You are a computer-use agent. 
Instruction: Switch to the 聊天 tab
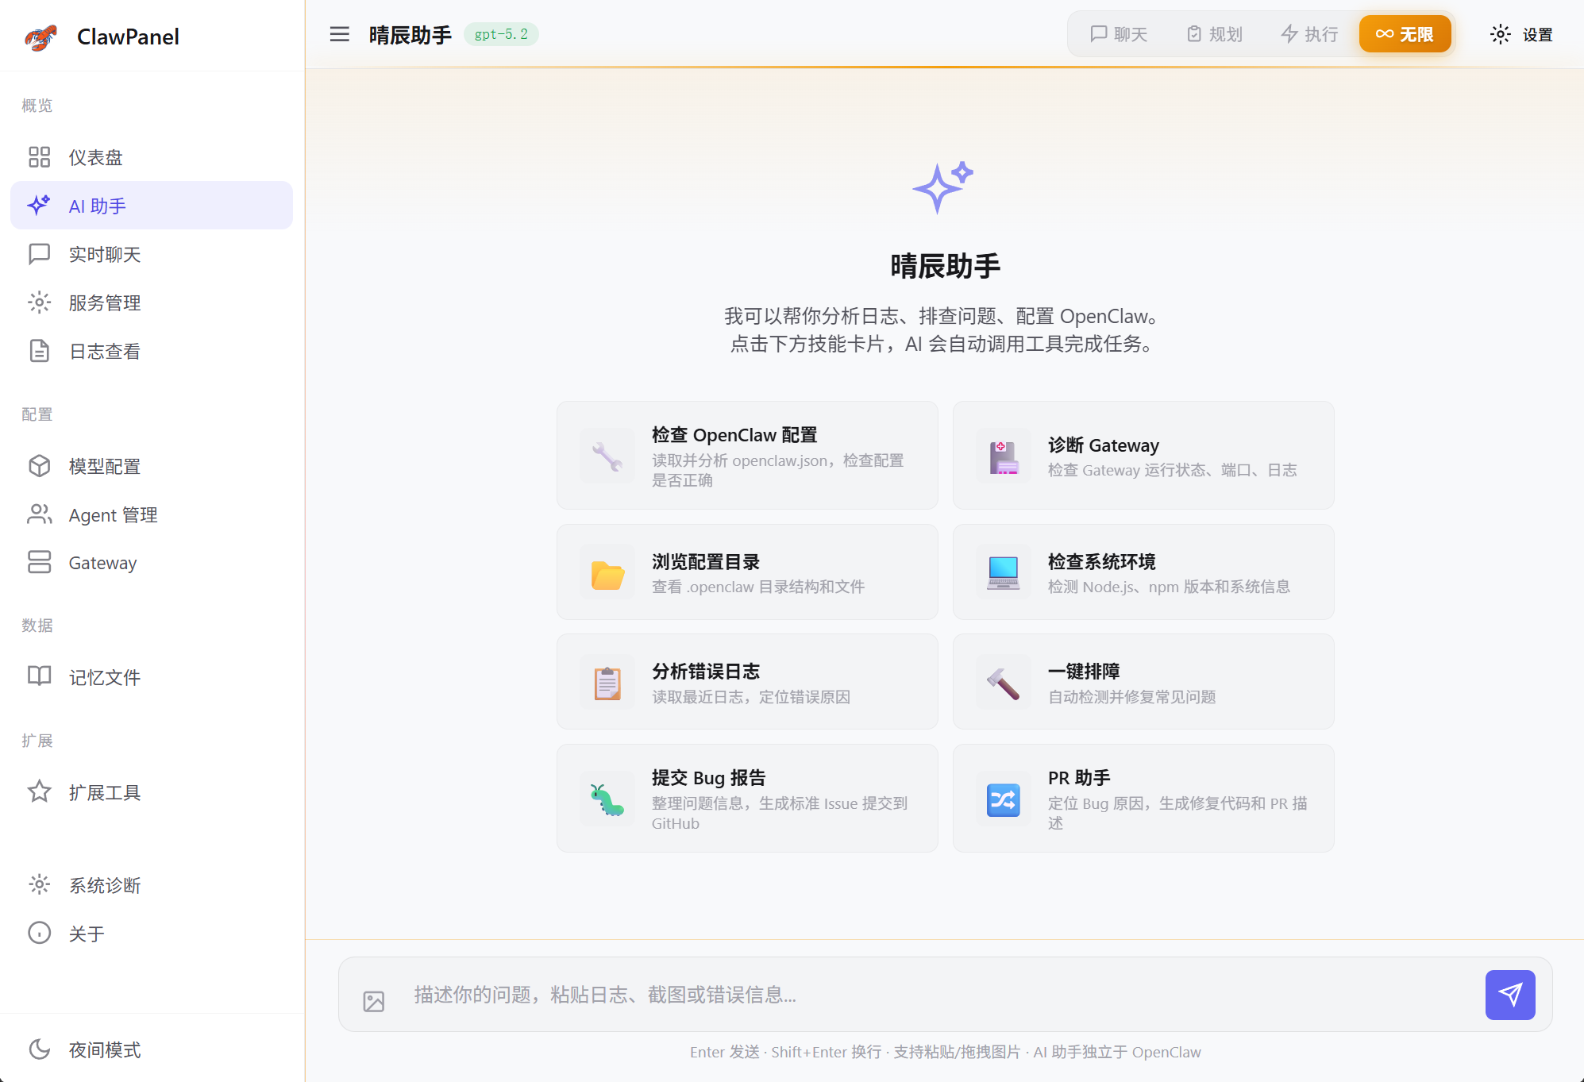coord(1119,34)
